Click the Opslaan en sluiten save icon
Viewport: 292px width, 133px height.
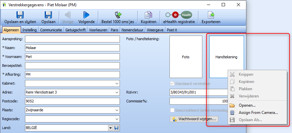(x=20, y=15)
